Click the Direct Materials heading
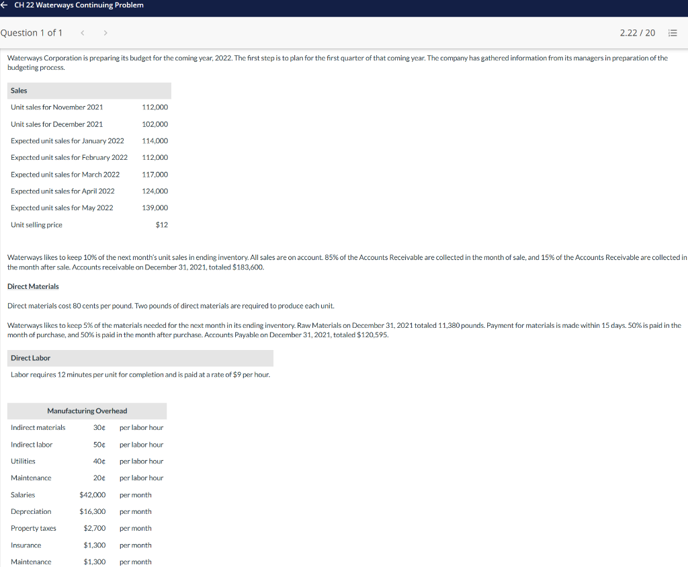Screen dimensions: 688x567 [x=33, y=287]
